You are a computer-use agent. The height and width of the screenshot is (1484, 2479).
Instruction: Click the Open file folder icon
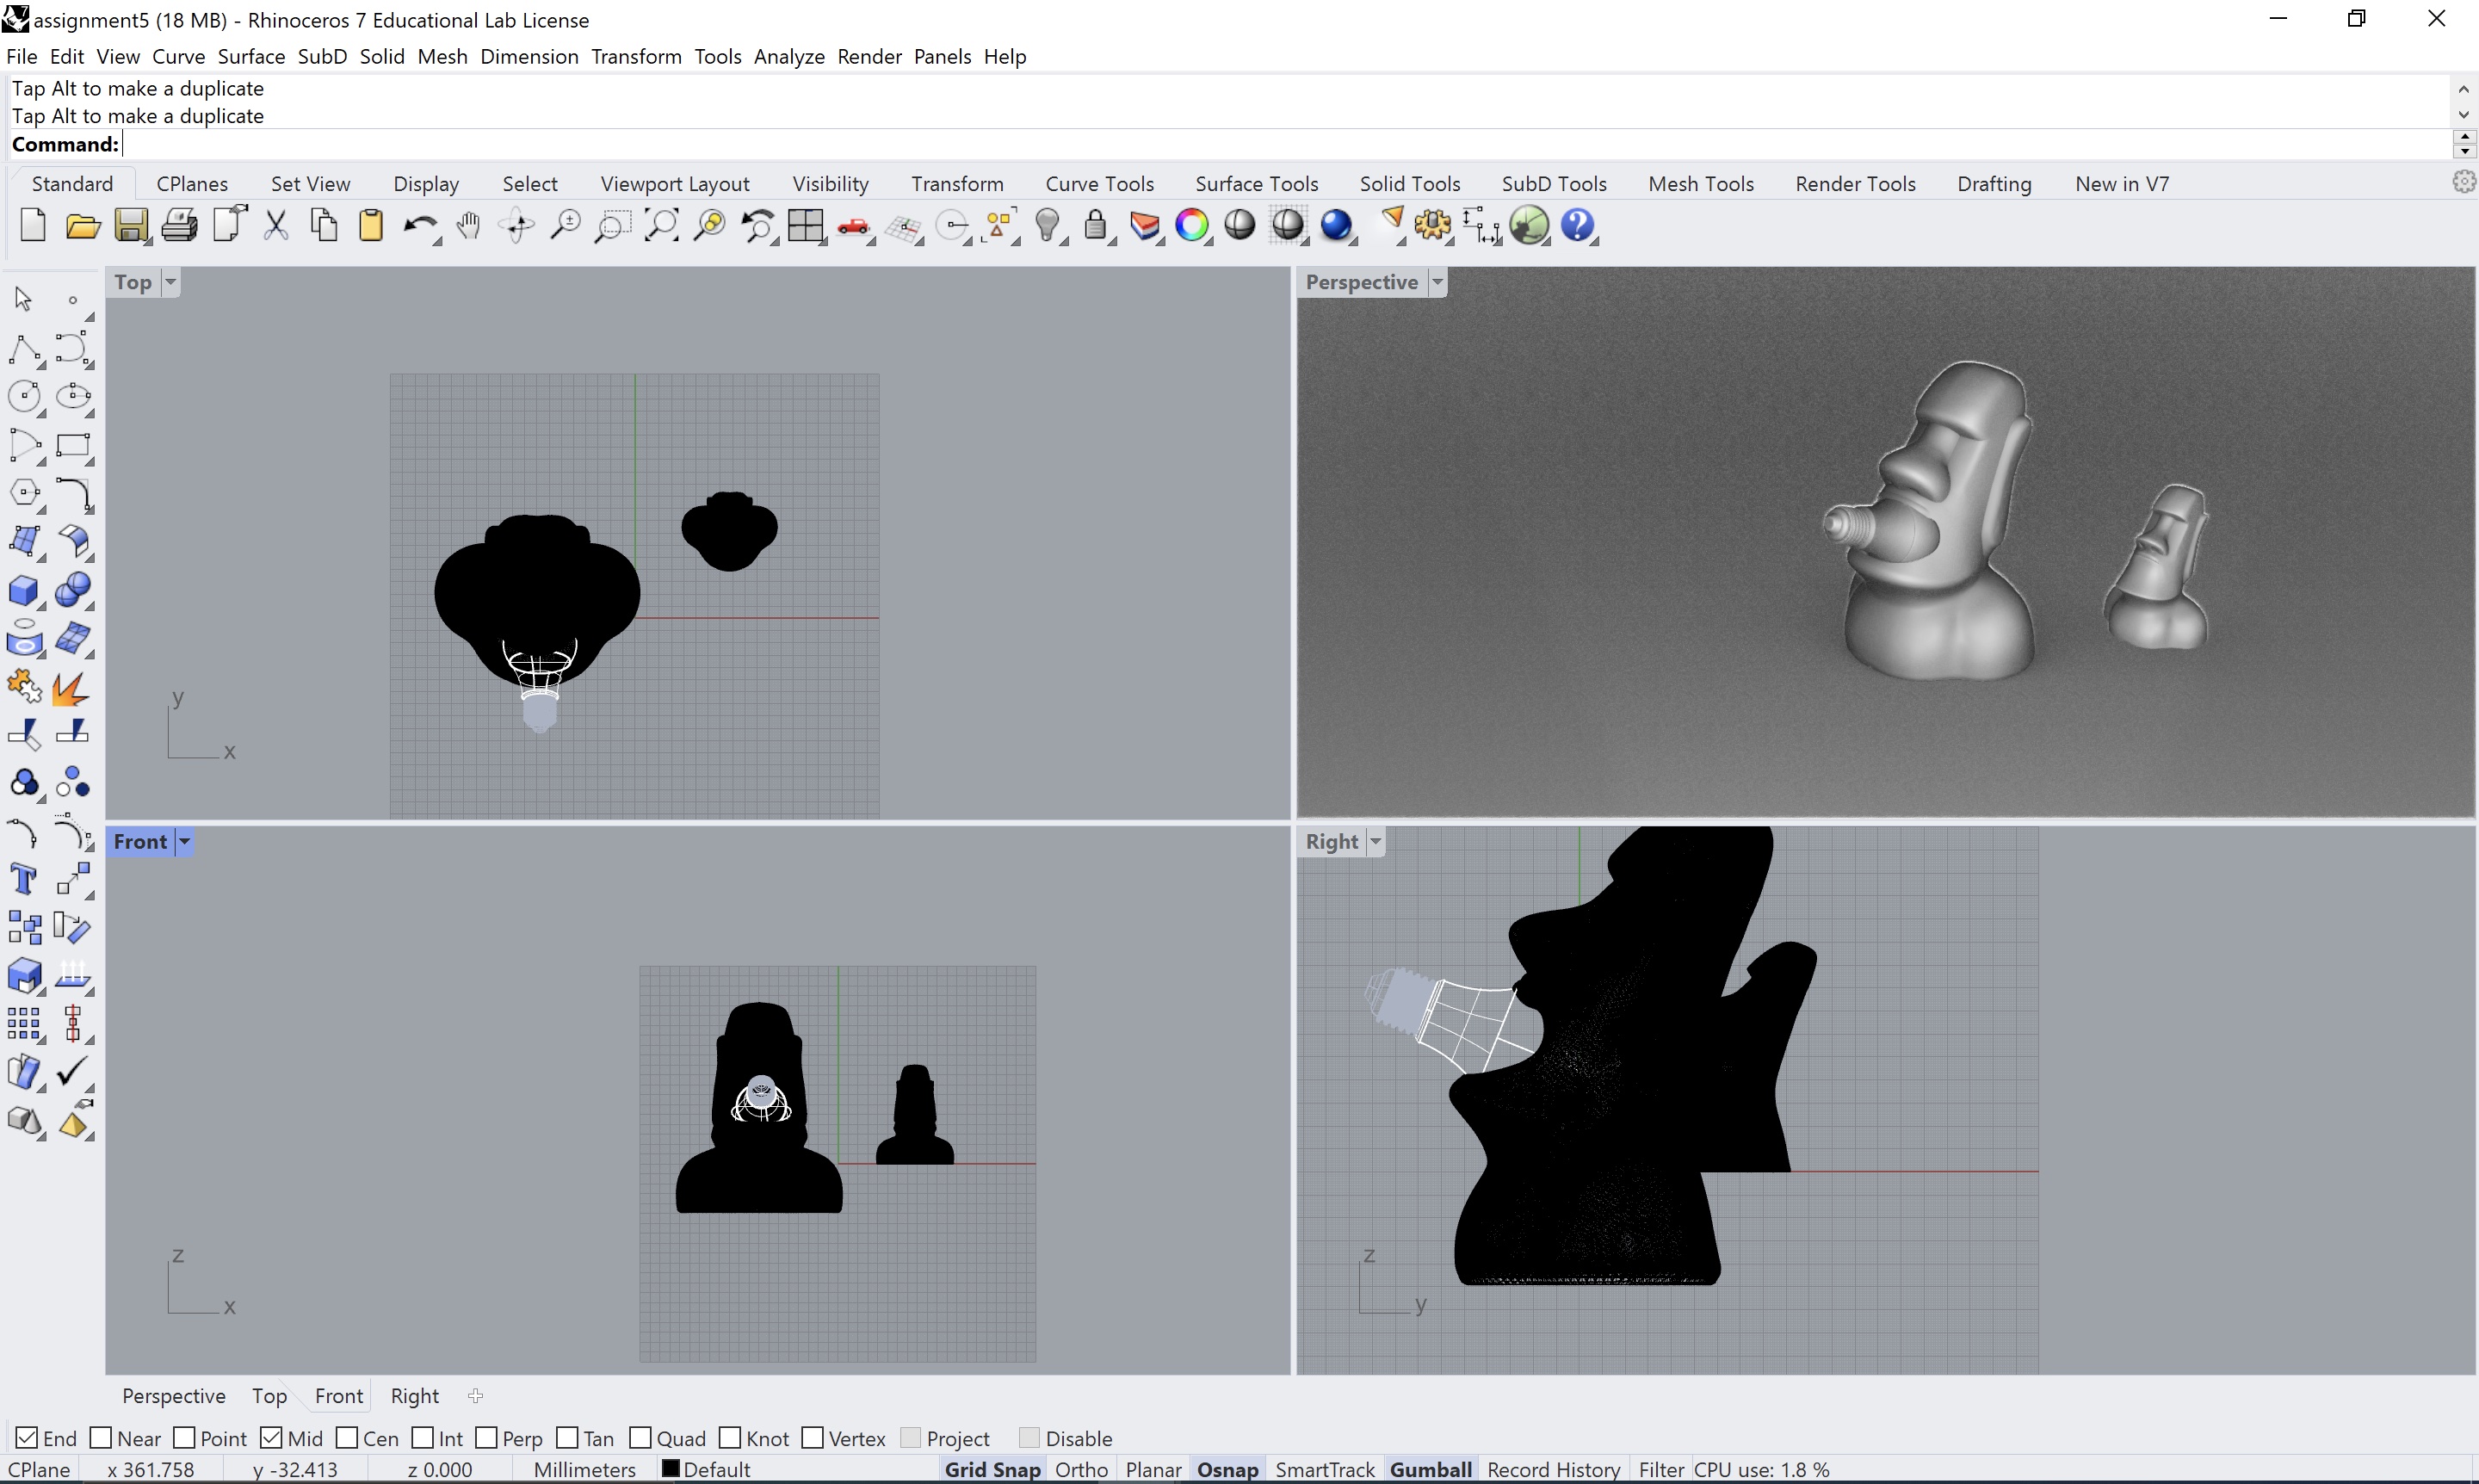pyautogui.click(x=82, y=226)
